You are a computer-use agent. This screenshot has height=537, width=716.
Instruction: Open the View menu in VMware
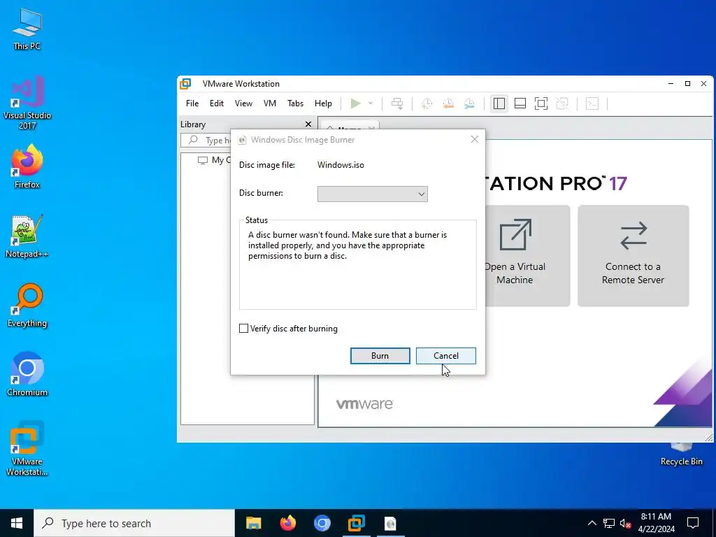point(243,103)
